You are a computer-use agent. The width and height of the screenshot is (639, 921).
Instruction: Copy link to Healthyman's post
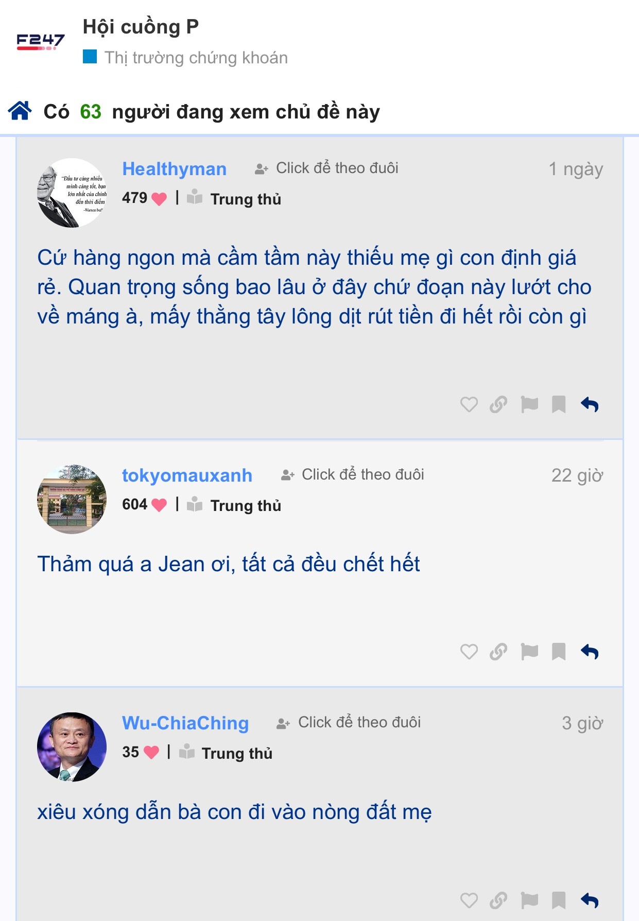[498, 405]
